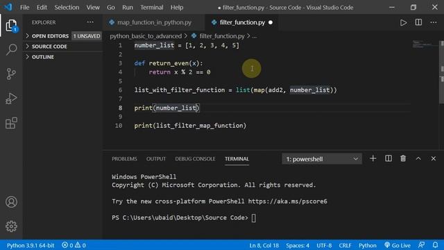Click the editor vertical scrollbar
Viewport: 444px width, 250px height.
click(441, 72)
